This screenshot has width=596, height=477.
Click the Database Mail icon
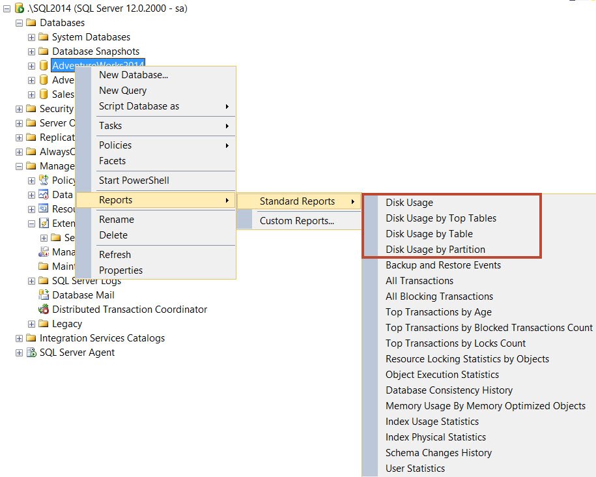[x=44, y=295]
